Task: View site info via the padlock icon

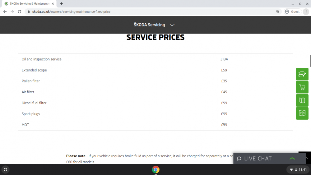Action: tap(29, 12)
